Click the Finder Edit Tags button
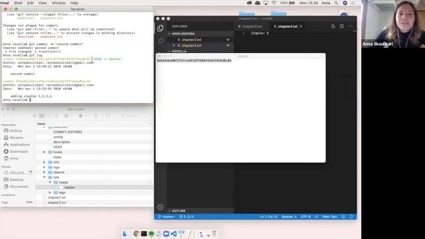This screenshot has height=239, width=425. pyautogui.click(x=108, y=116)
